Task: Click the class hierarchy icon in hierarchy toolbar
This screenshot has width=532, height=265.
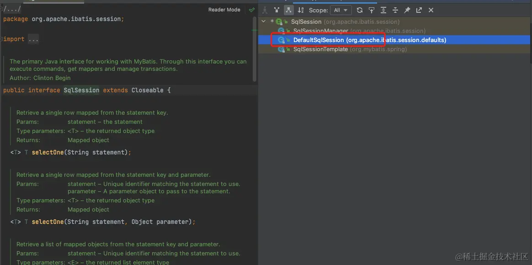Action: 265,10
